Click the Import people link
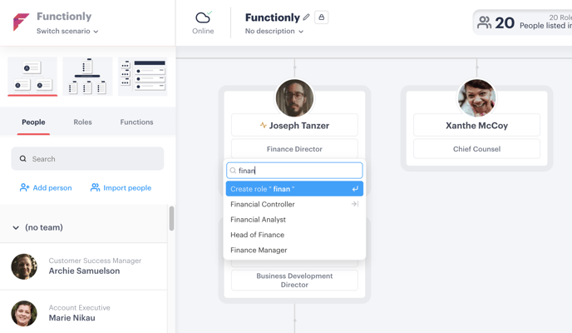Screen dimensions: 572x333 [x=121, y=187]
